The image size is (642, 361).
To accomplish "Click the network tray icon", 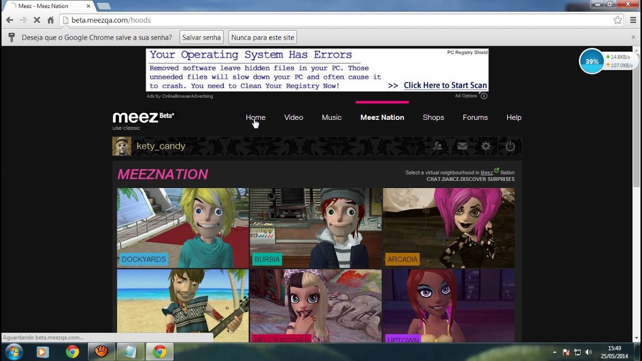I will coord(577,352).
